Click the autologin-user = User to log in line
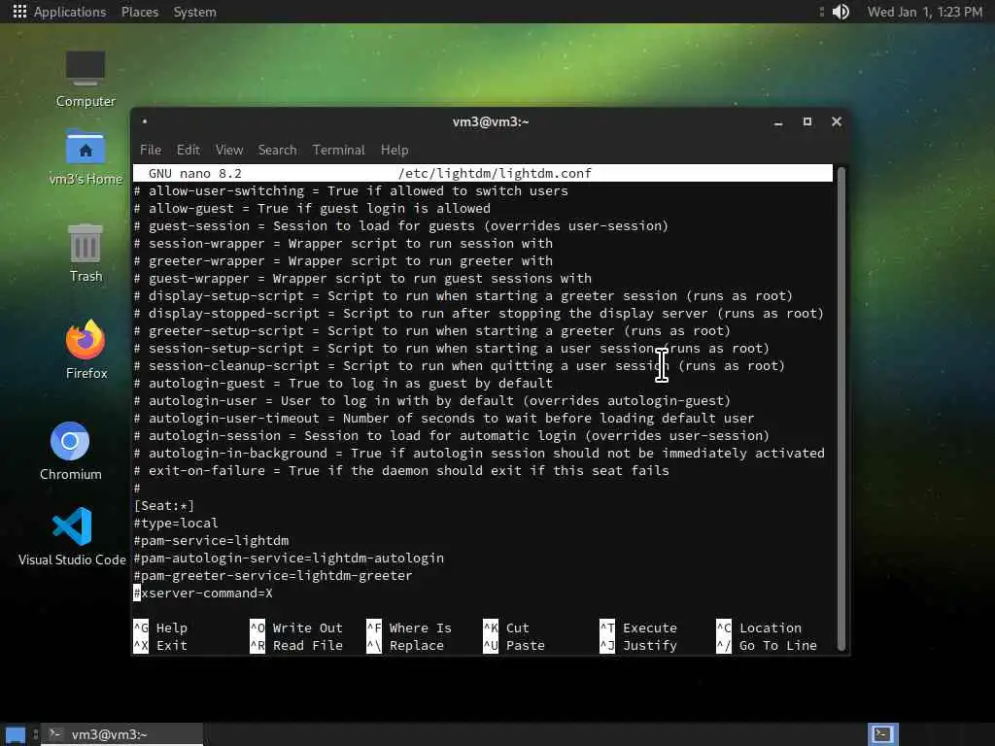The width and height of the screenshot is (995, 746). point(431,401)
